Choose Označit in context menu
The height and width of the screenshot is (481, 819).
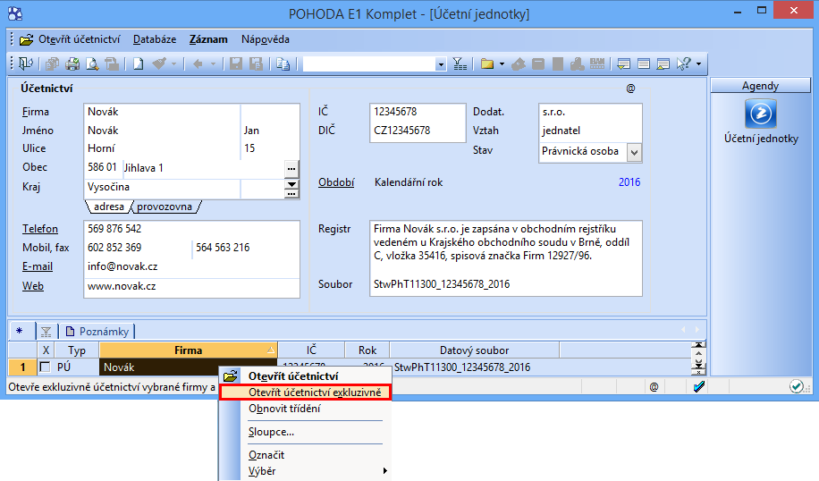click(x=305, y=455)
